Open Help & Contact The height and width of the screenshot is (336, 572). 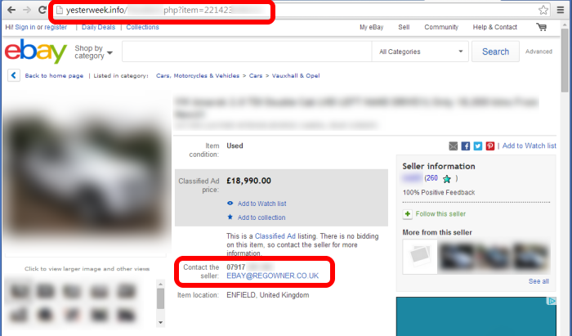(495, 27)
